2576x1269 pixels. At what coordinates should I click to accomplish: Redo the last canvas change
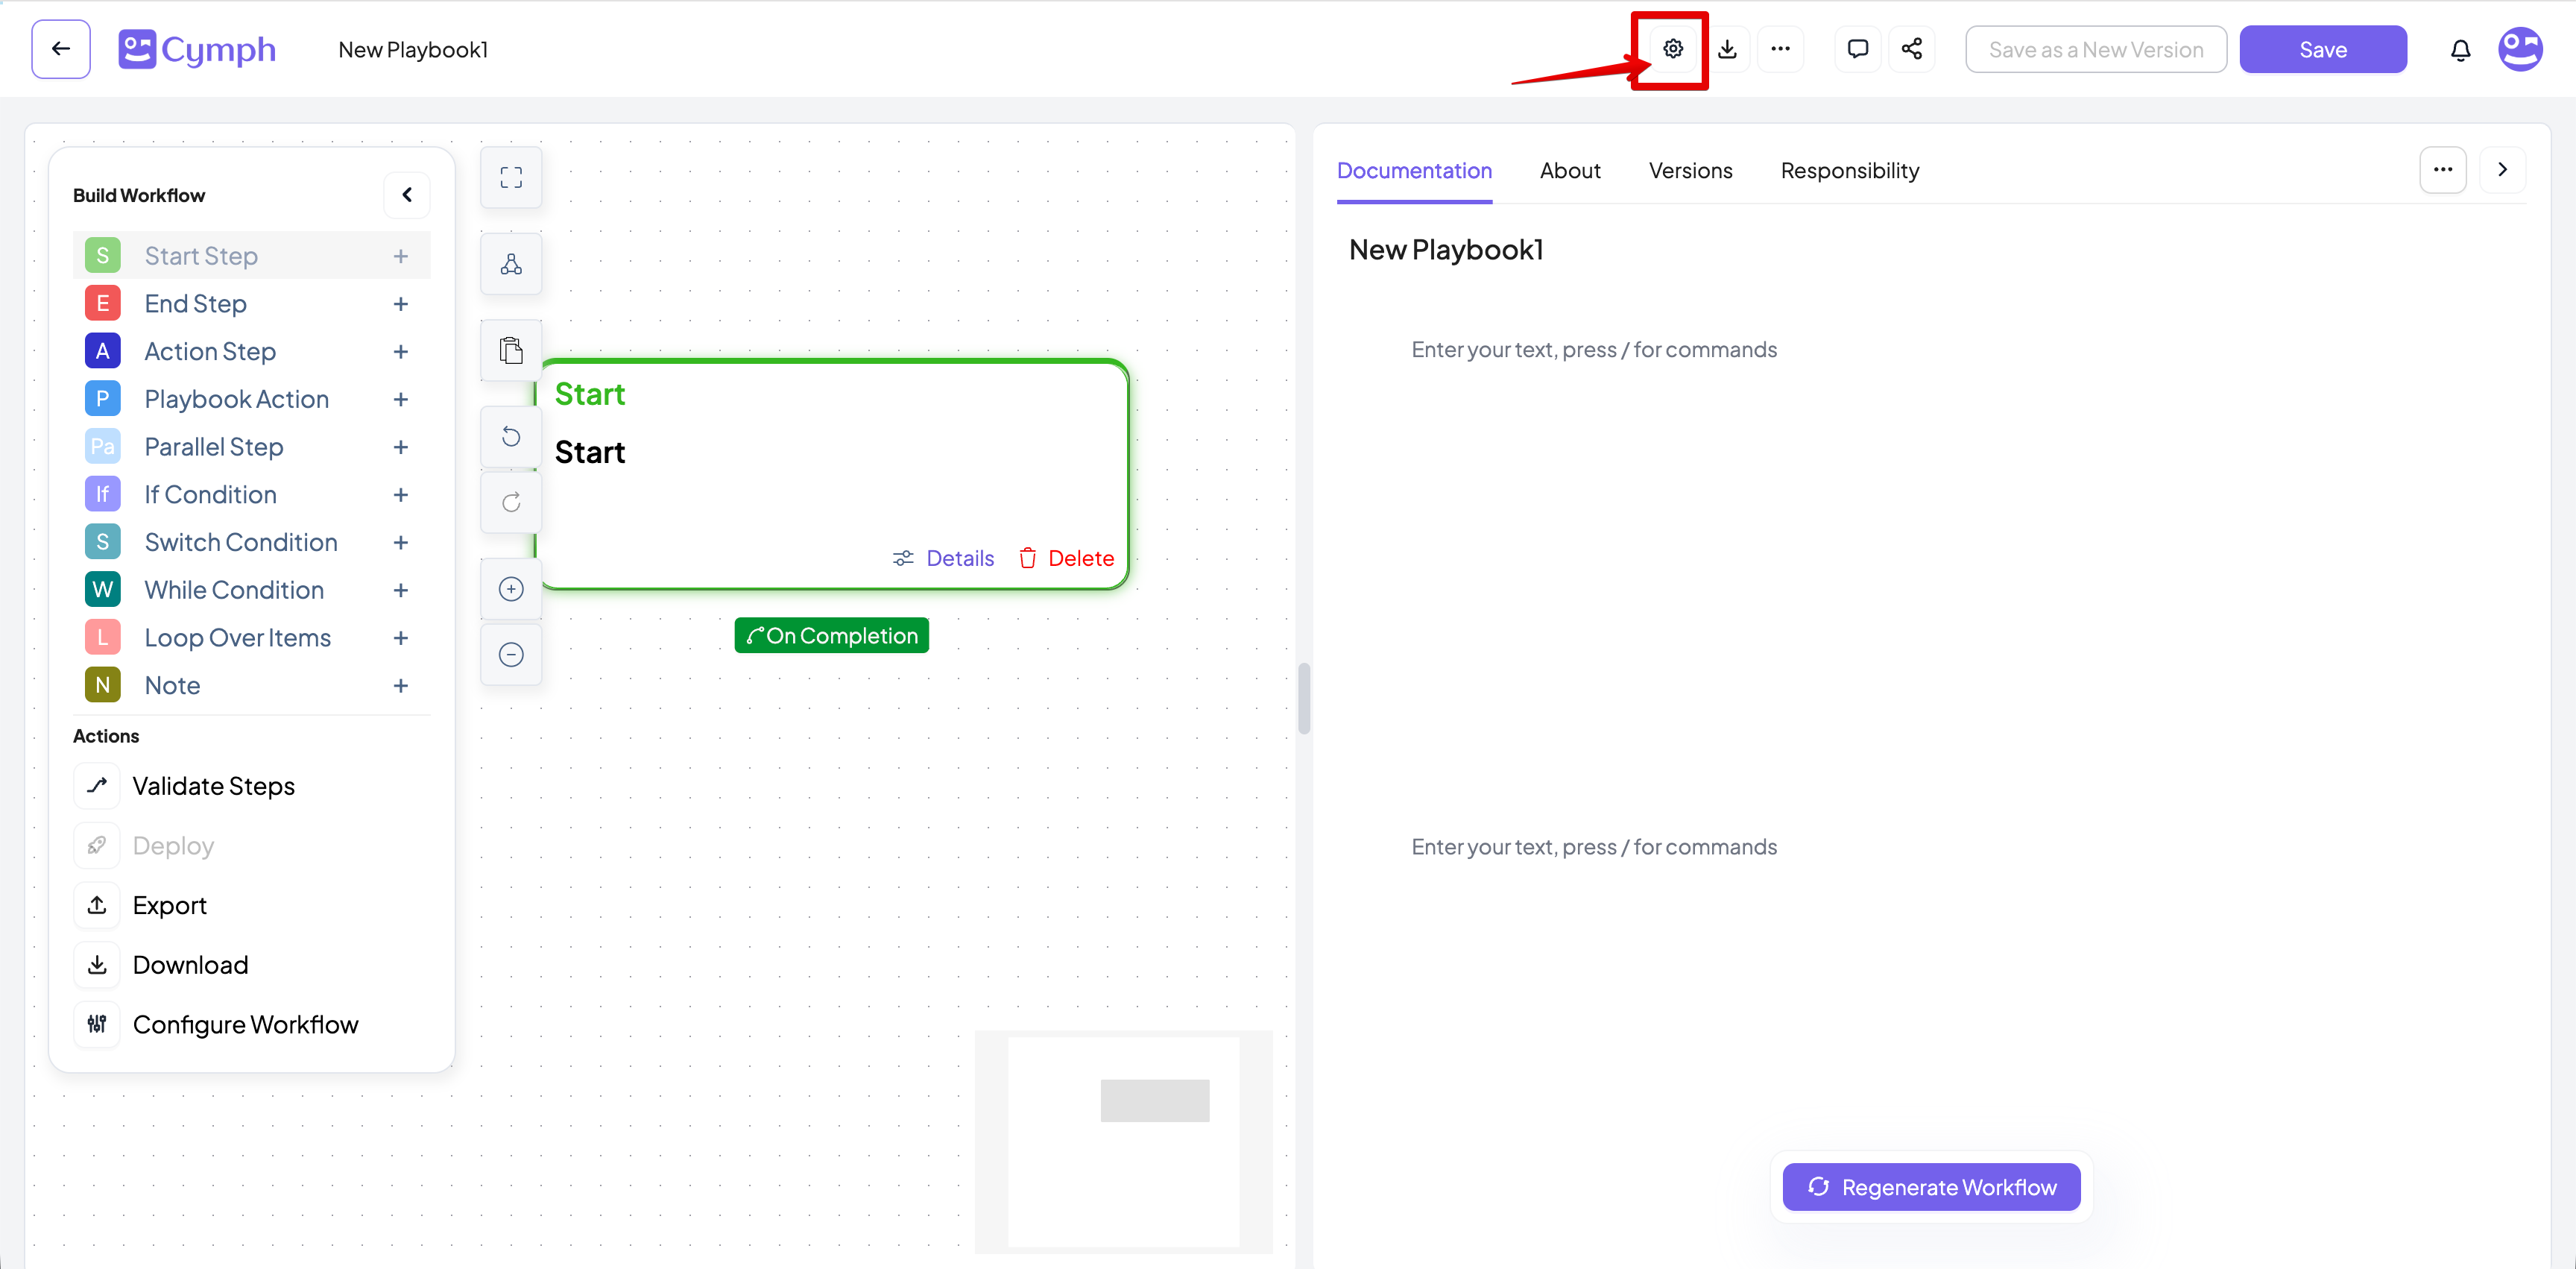[x=511, y=502]
